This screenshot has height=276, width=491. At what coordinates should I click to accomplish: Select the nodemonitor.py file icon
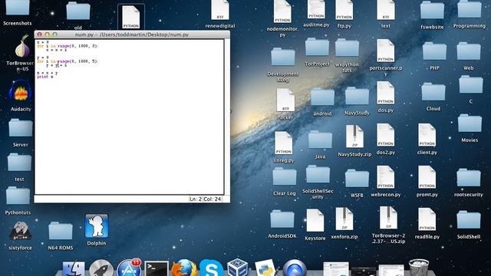tap(282, 11)
